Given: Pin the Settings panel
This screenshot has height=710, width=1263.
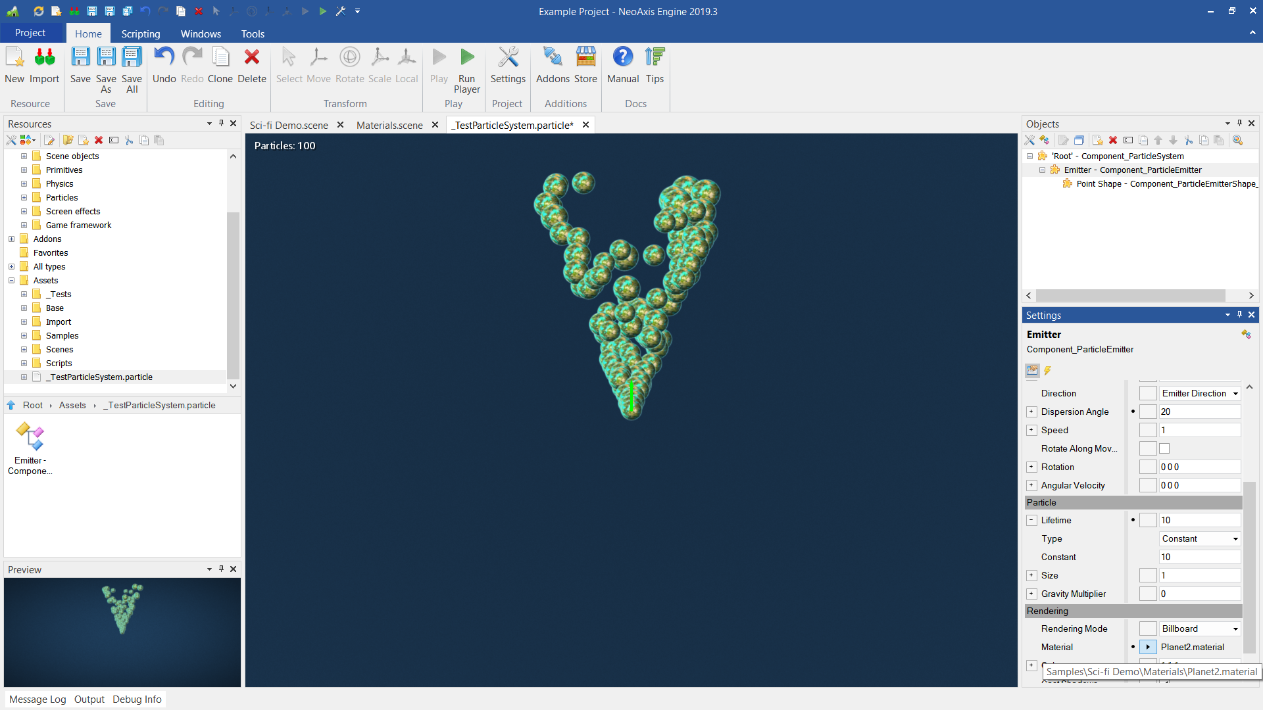Looking at the screenshot, I should (x=1239, y=315).
